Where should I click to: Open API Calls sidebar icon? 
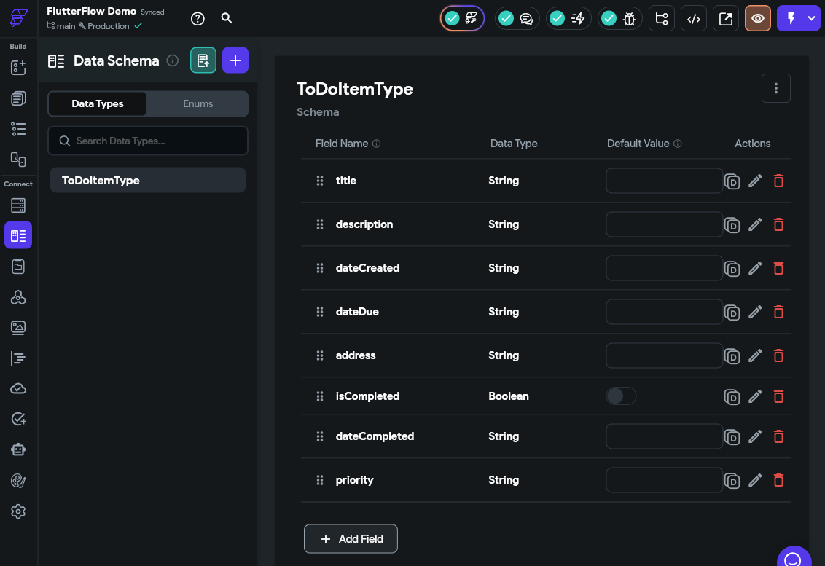click(18, 297)
